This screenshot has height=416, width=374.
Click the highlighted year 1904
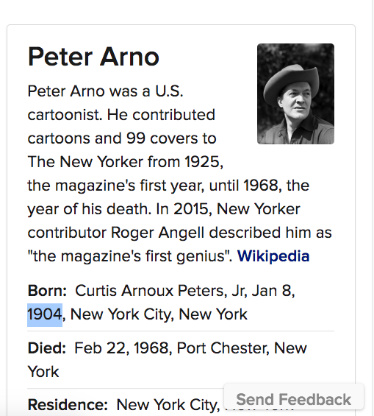45,314
